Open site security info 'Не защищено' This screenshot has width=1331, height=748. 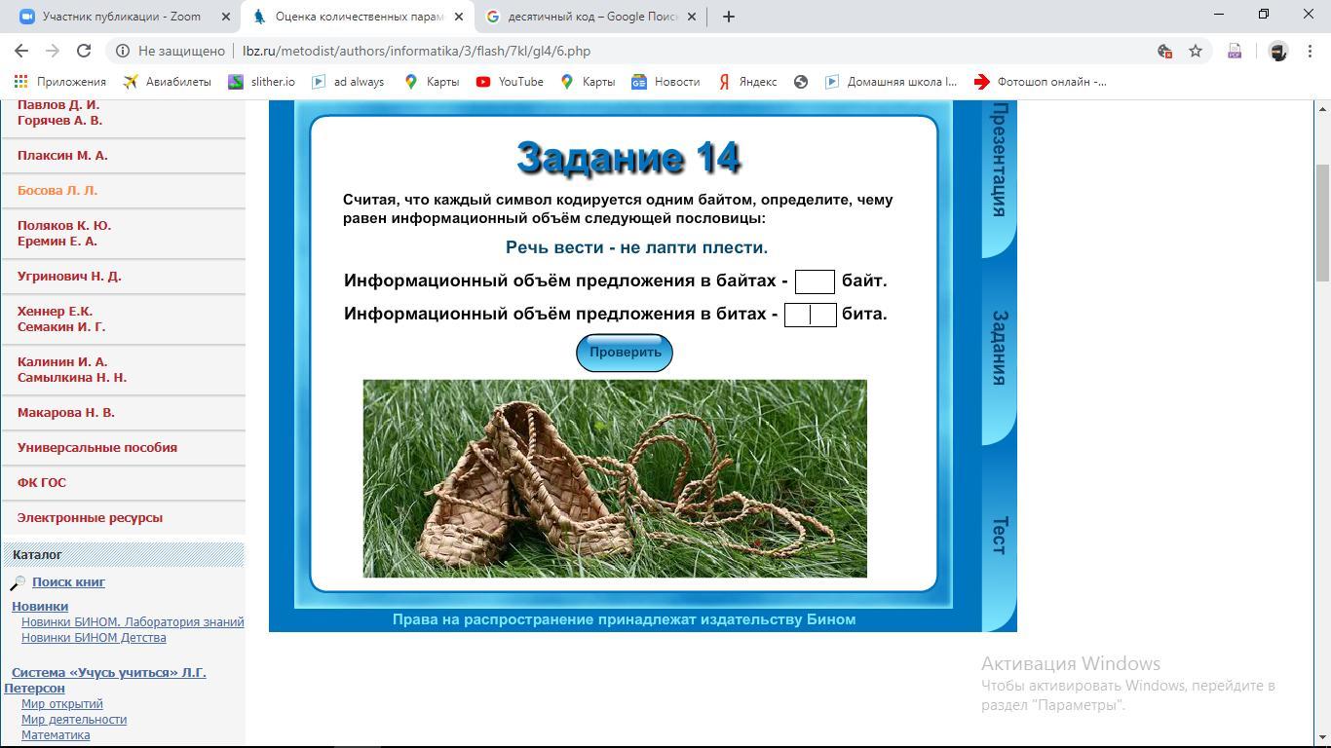coord(171,51)
